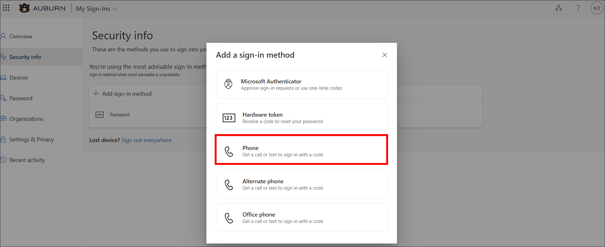Screen dimensions: 605x247
Task: Open Settings & Privacy in sidebar
Action: point(41,139)
